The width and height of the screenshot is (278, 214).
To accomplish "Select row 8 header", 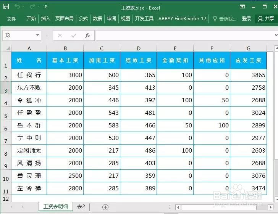I will [6, 151].
